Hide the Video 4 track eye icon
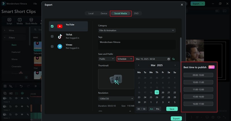The width and height of the screenshot is (231, 121). (x=22, y=98)
